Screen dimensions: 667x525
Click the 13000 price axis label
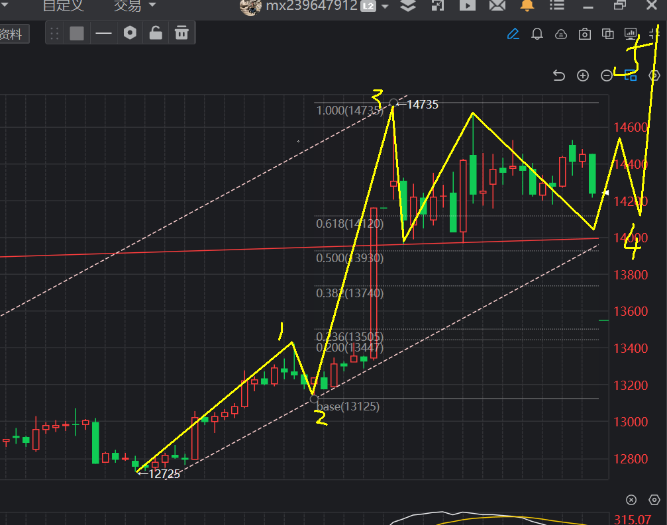coord(631,422)
